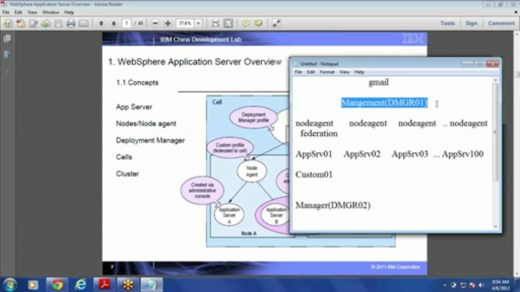Screen dimensions: 520x292
Task: Open Adobe Reader File menu
Action: [6, 13]
